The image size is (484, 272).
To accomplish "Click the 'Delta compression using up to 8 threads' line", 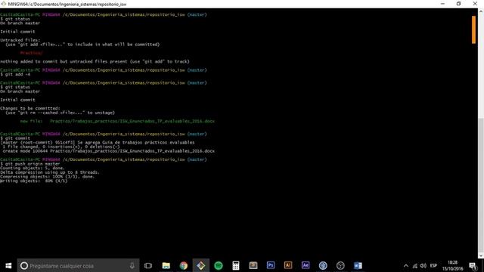I will [x=50, y=172].
